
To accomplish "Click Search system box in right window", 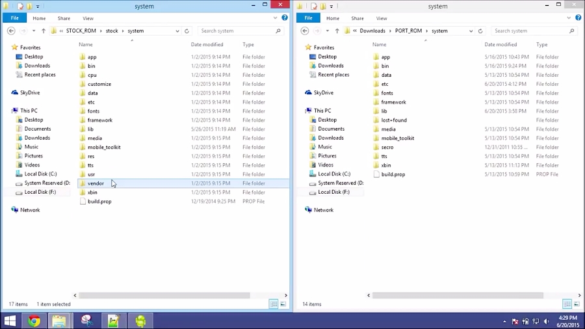I will [x=530, y=31].
